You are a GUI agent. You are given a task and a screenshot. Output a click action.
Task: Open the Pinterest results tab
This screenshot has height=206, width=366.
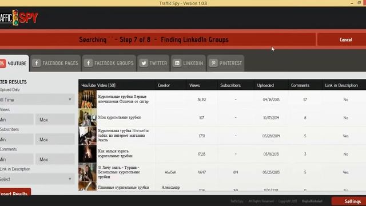225,63
